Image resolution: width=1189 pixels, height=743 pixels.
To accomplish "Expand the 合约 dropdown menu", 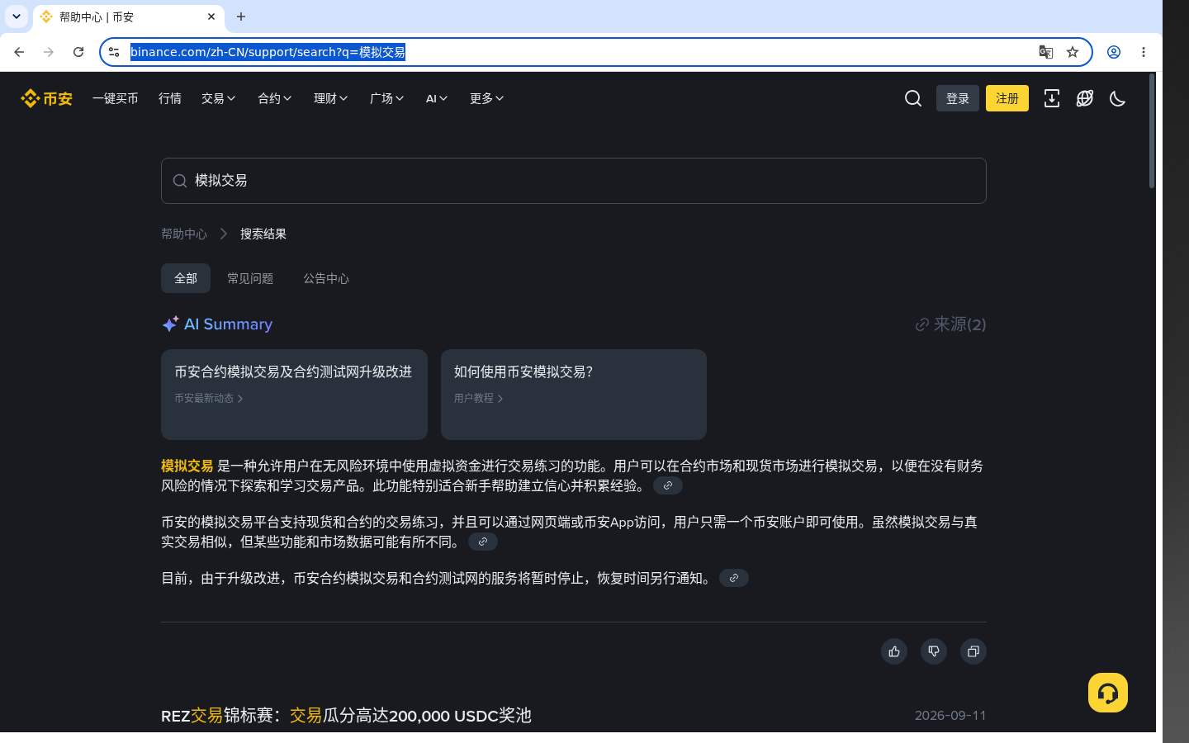I will click(275, 98).
